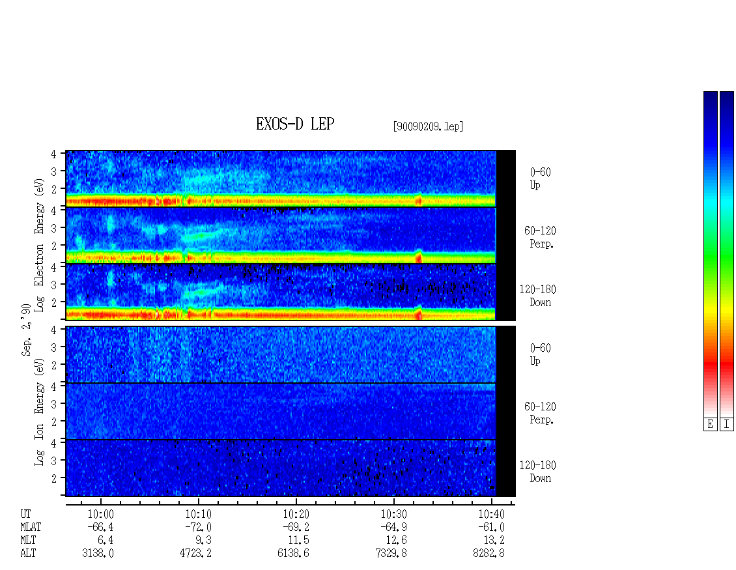Click the electron "60-120 Perp." pitch angle label
The height and width of the screenshot is (570, 736).
[x=540, y=237]
